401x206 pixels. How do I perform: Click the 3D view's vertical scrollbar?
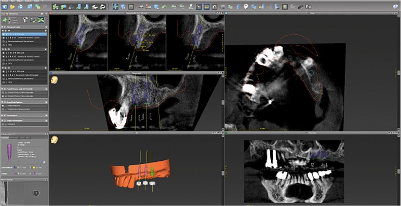pos(223,173)
